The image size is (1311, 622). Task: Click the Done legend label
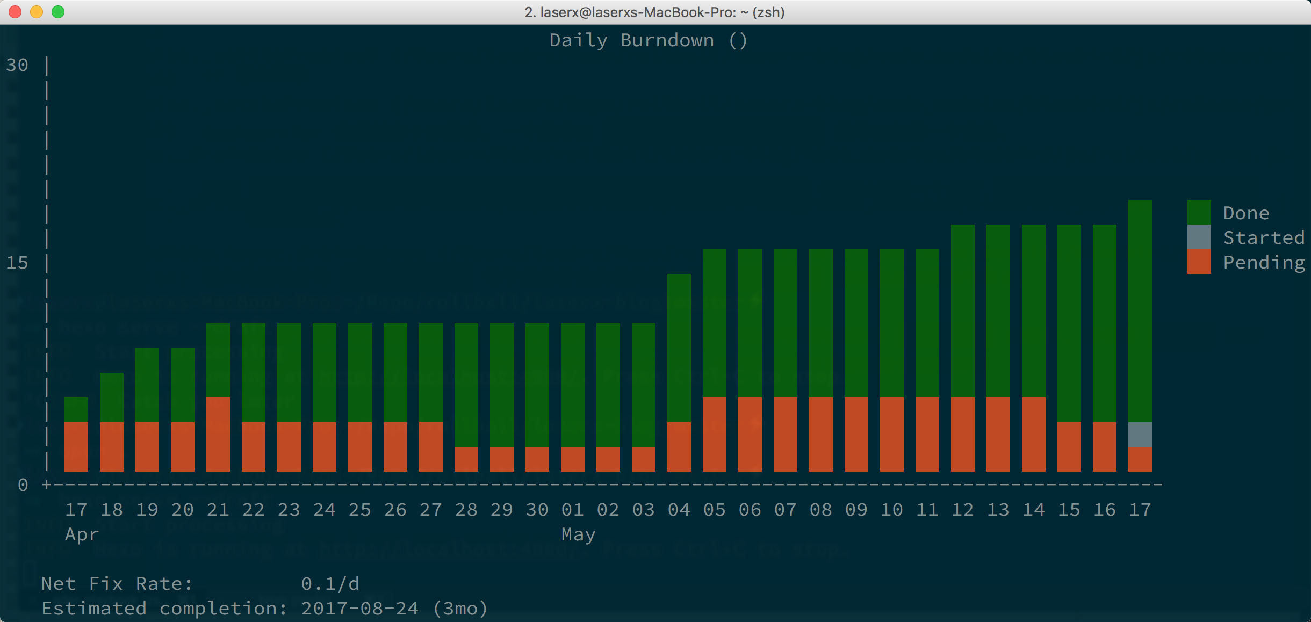click(x=1247, y=213)
